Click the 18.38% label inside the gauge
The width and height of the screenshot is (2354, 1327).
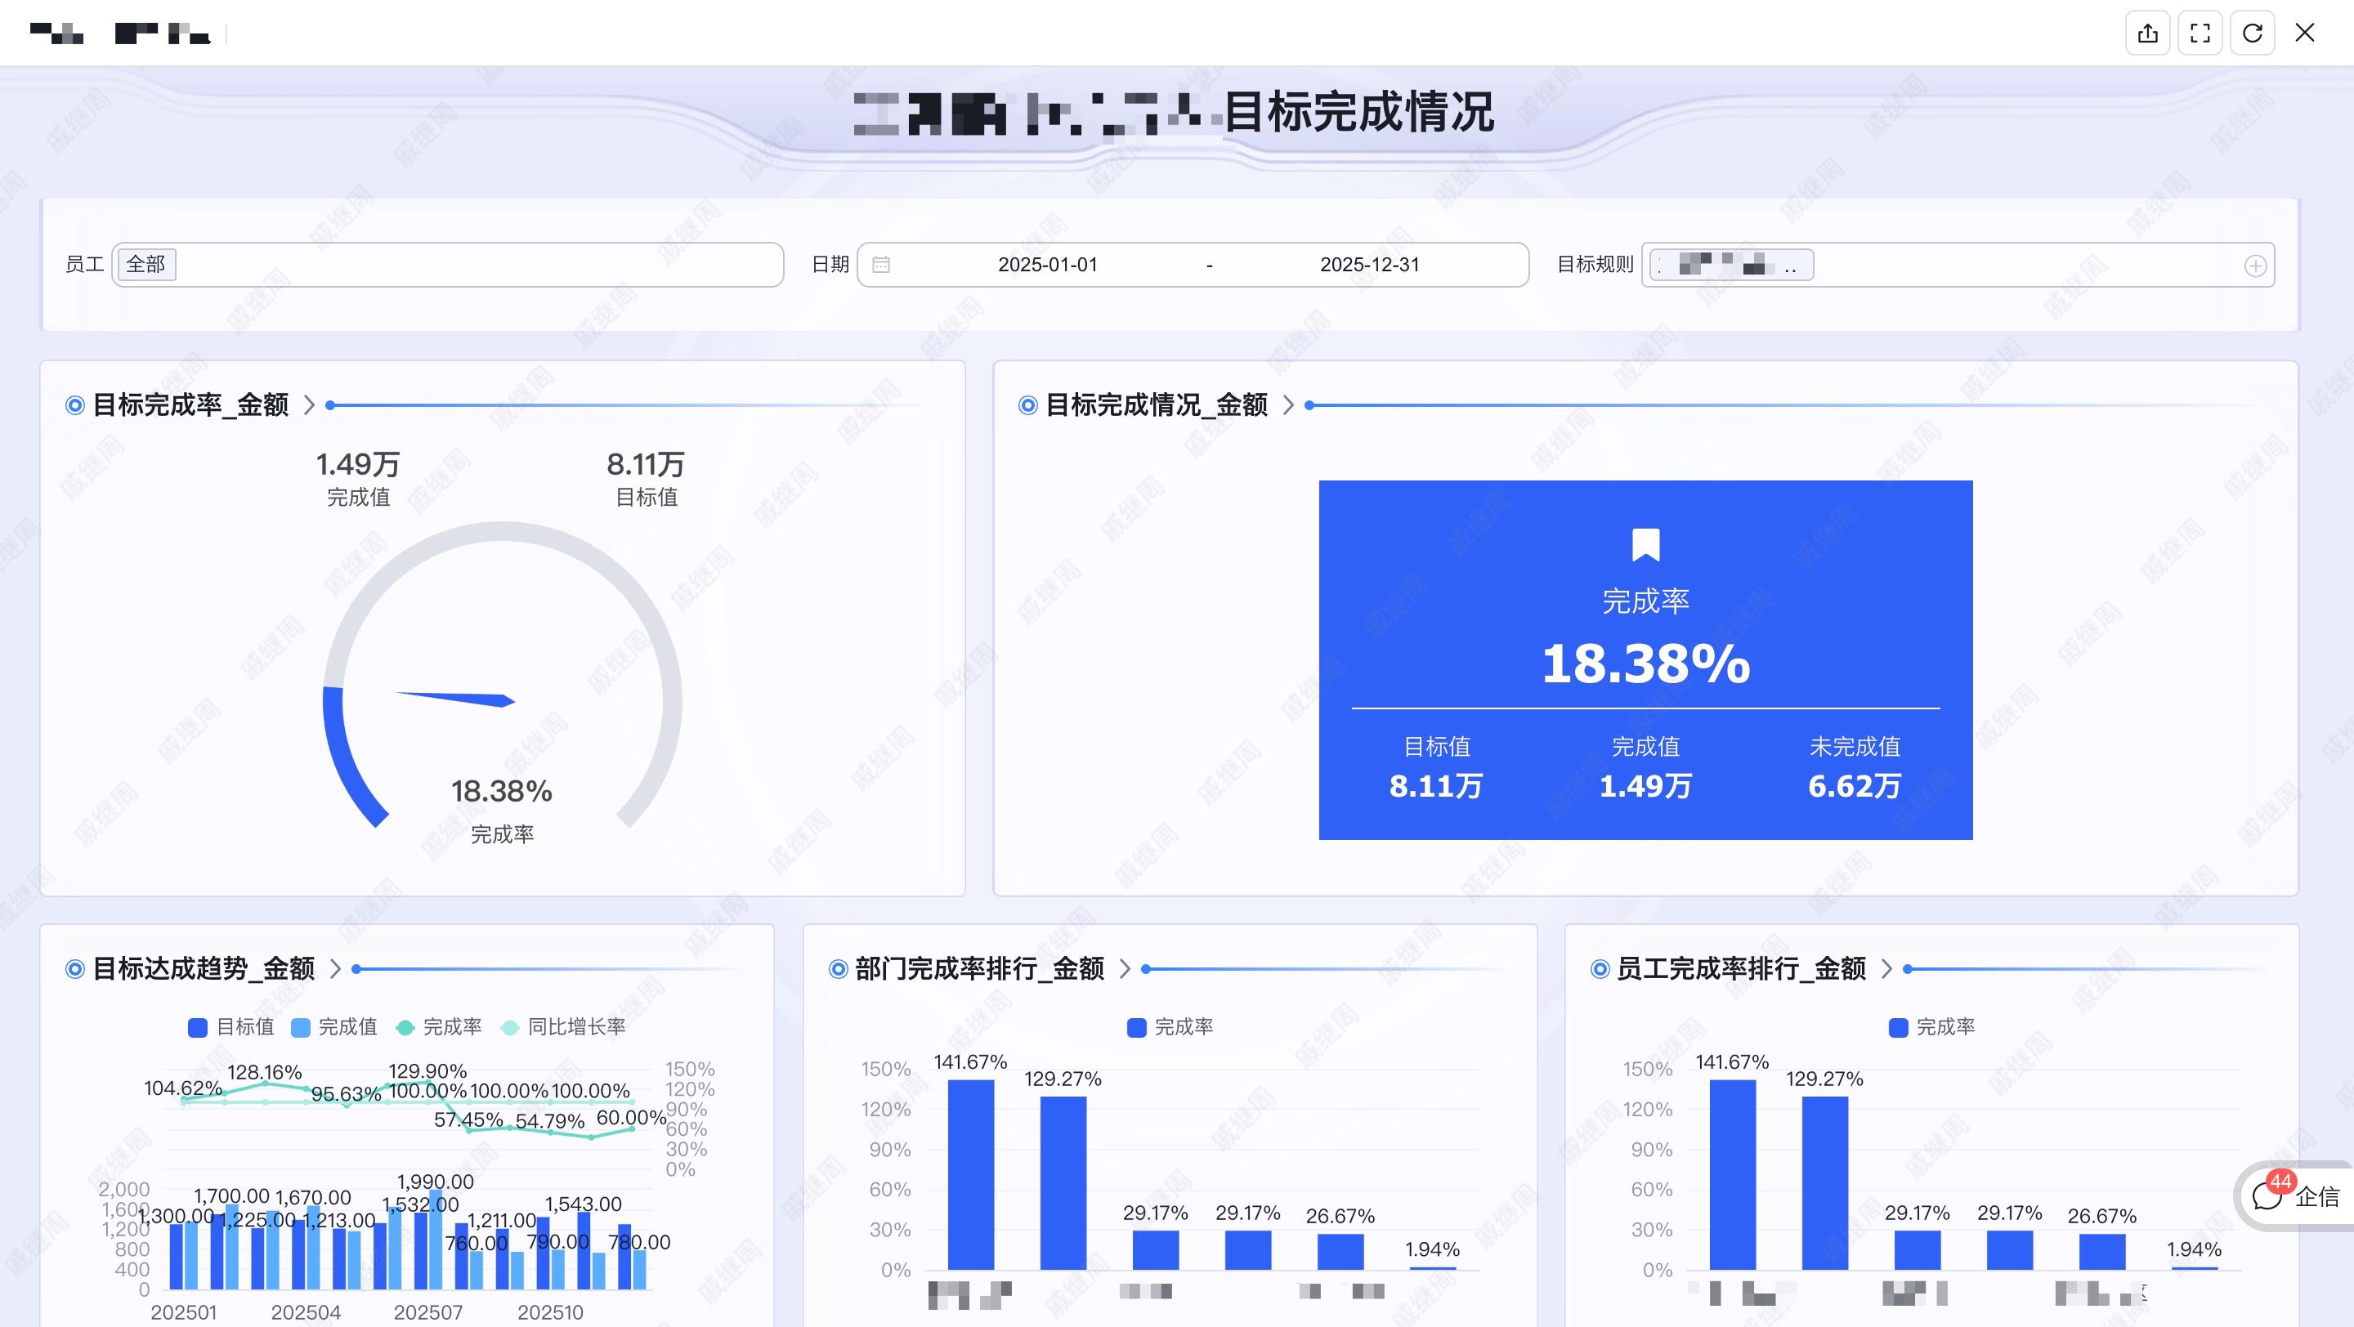(502, 792)
